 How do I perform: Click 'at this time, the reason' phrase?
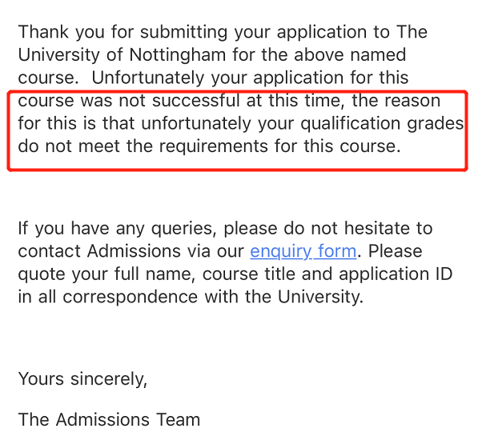tap(343, 101)
